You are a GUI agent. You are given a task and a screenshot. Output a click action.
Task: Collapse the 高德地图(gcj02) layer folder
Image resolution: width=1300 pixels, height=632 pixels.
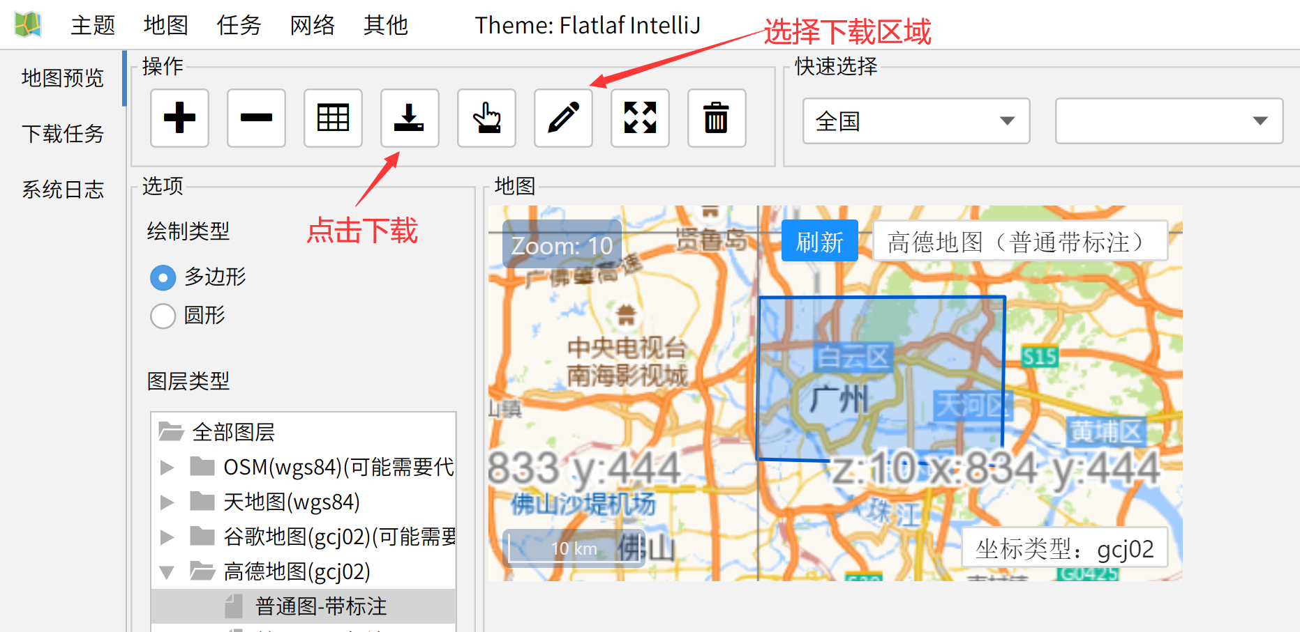tap(167, 573)
